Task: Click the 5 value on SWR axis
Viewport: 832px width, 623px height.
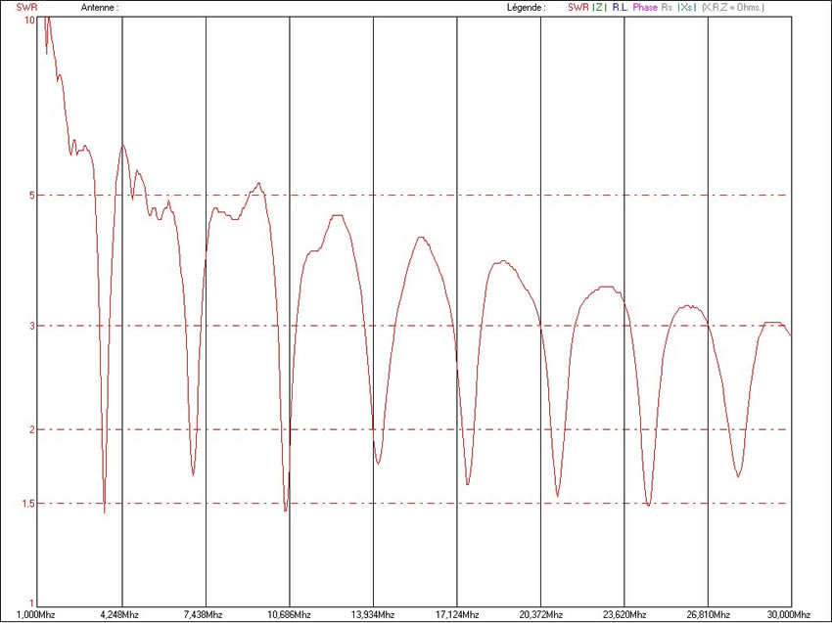Action: tap(32, 196)
